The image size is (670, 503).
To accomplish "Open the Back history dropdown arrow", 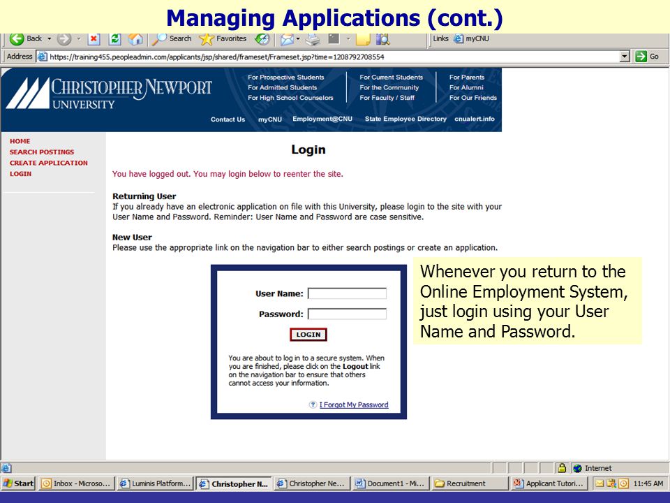I will point(49,39).
